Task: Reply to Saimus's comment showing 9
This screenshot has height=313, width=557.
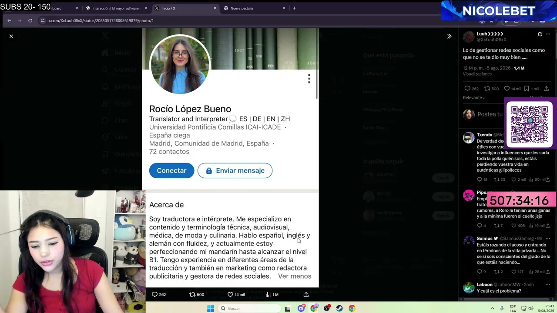Action: click(480, 272)
